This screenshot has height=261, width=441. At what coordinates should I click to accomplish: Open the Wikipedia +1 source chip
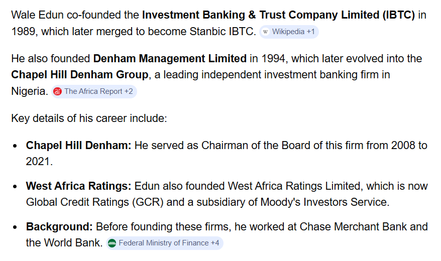[x=289, y=32]
